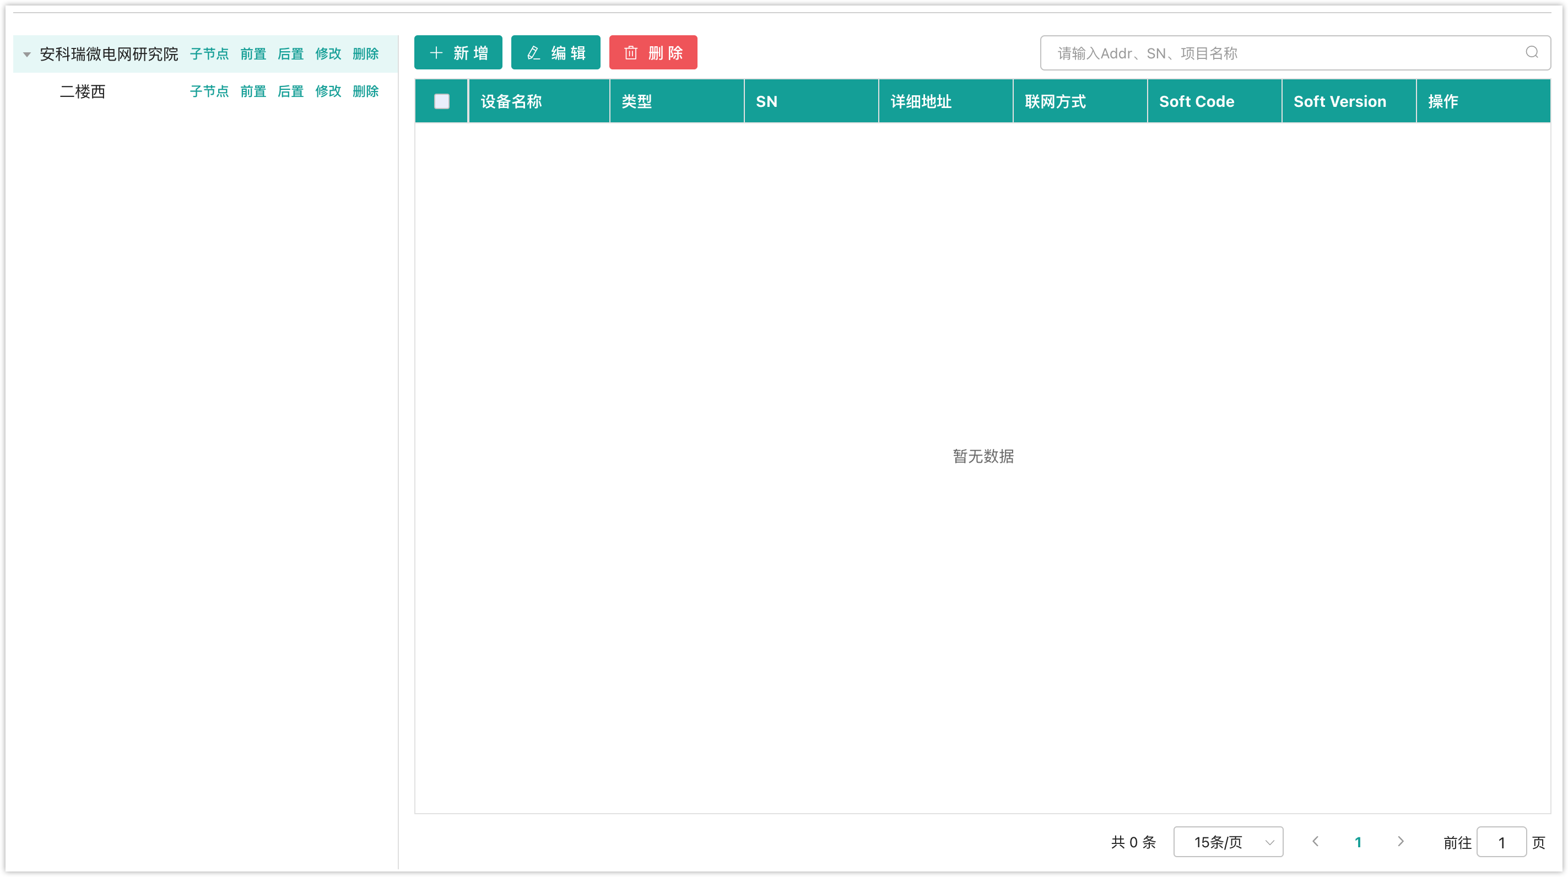Add 子节点 under 安科瑞微电网研究院
1568x877 pixels.
(209, 54)
